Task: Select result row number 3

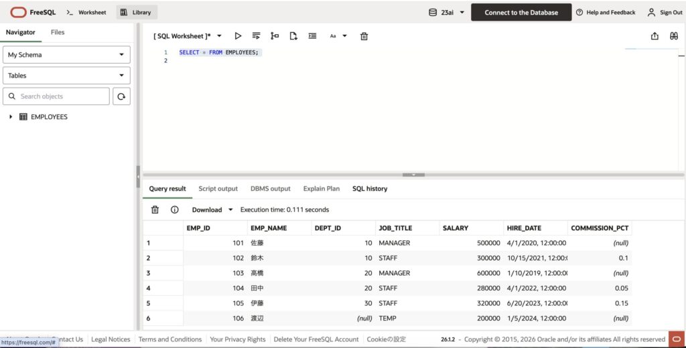Action: (163, 273)
